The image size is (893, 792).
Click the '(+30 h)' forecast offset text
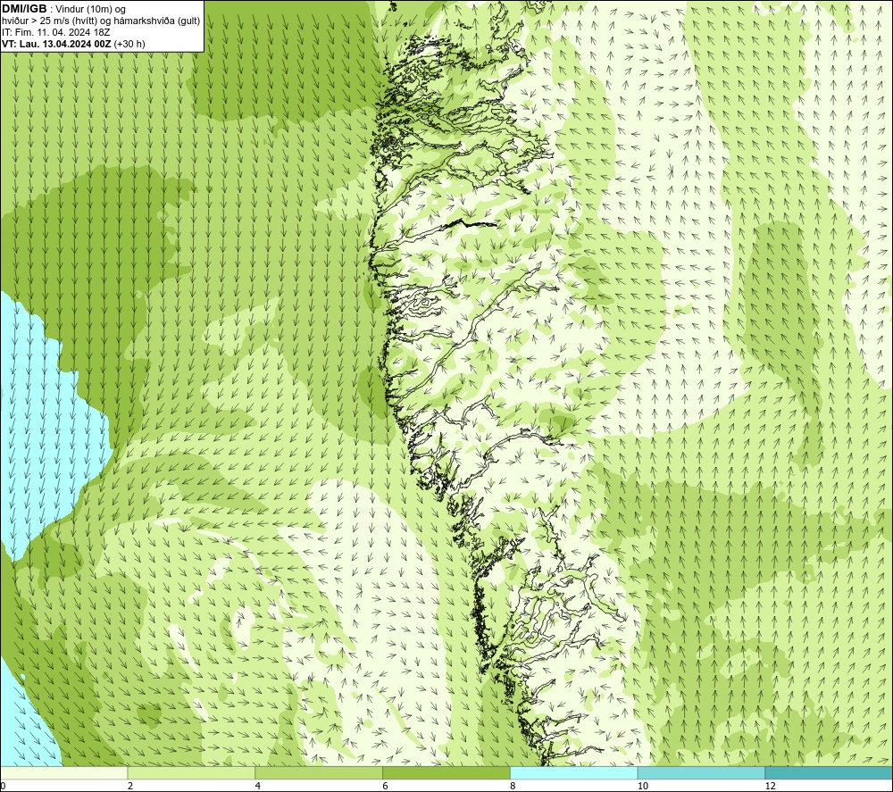(129, 44)
